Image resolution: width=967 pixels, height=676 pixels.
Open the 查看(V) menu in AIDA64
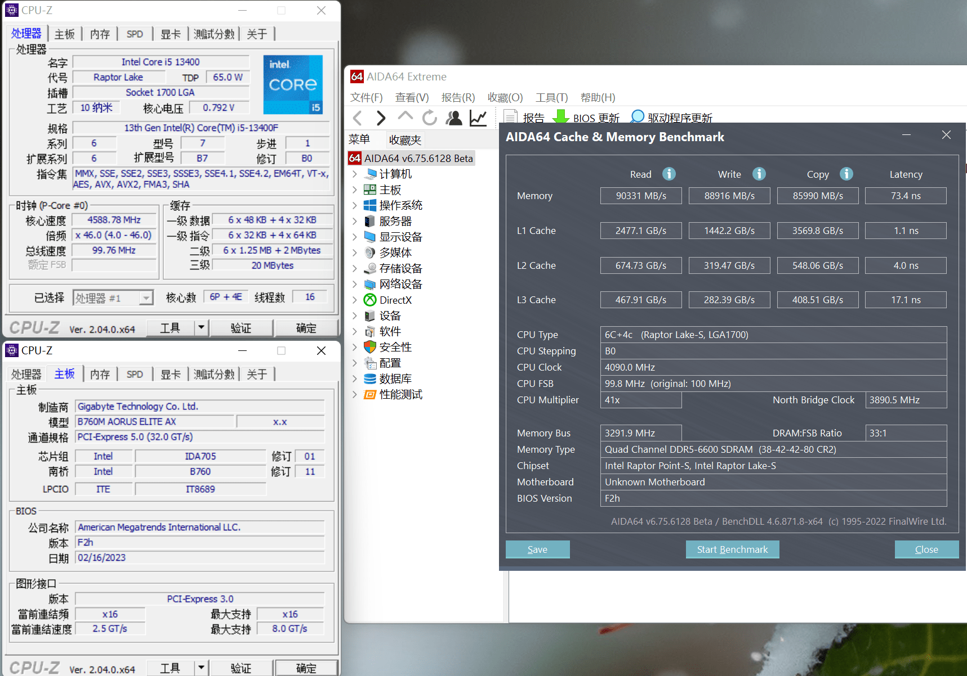[x=412, y=97]
